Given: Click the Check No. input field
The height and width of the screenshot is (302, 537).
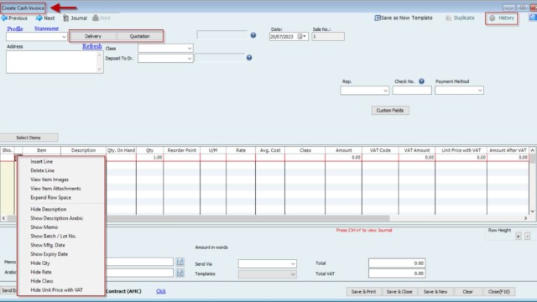Looking at the screenshot, I should click(412, 91).
